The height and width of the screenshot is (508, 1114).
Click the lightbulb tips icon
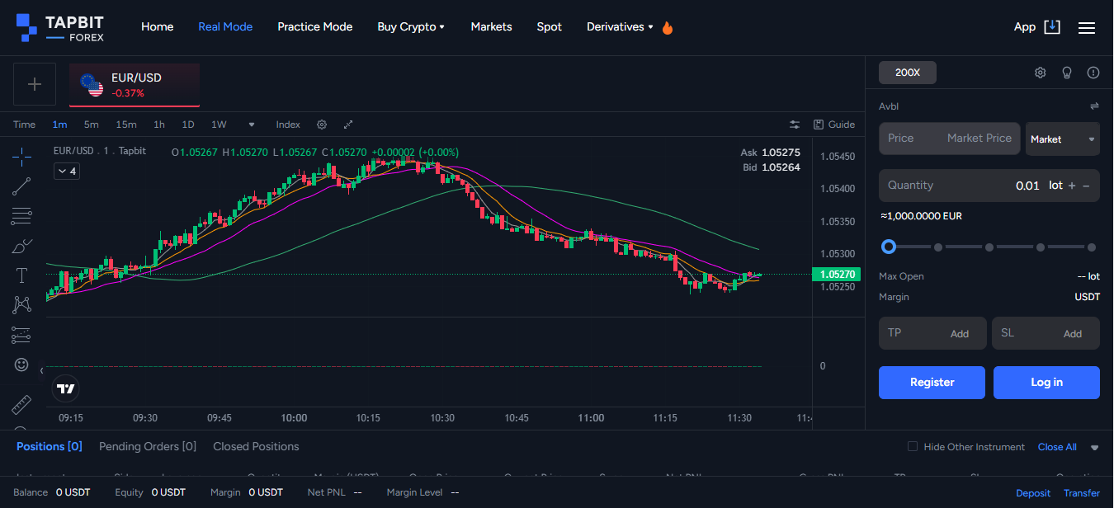tap(1067, 73)
